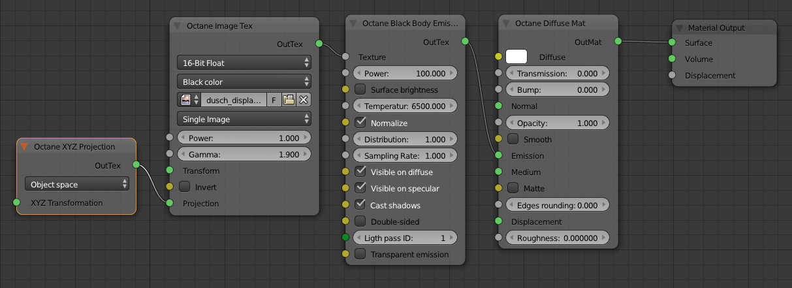Collapse the Octane XYZ Projection node
The height and width of the screenshot is (288, 792).
[25, 146]
